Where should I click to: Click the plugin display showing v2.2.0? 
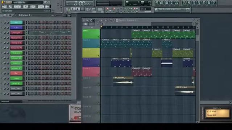point(217,113)
